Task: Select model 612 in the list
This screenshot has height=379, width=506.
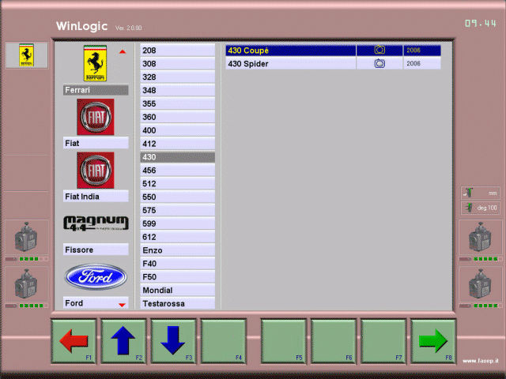Action: pos(177,237)
